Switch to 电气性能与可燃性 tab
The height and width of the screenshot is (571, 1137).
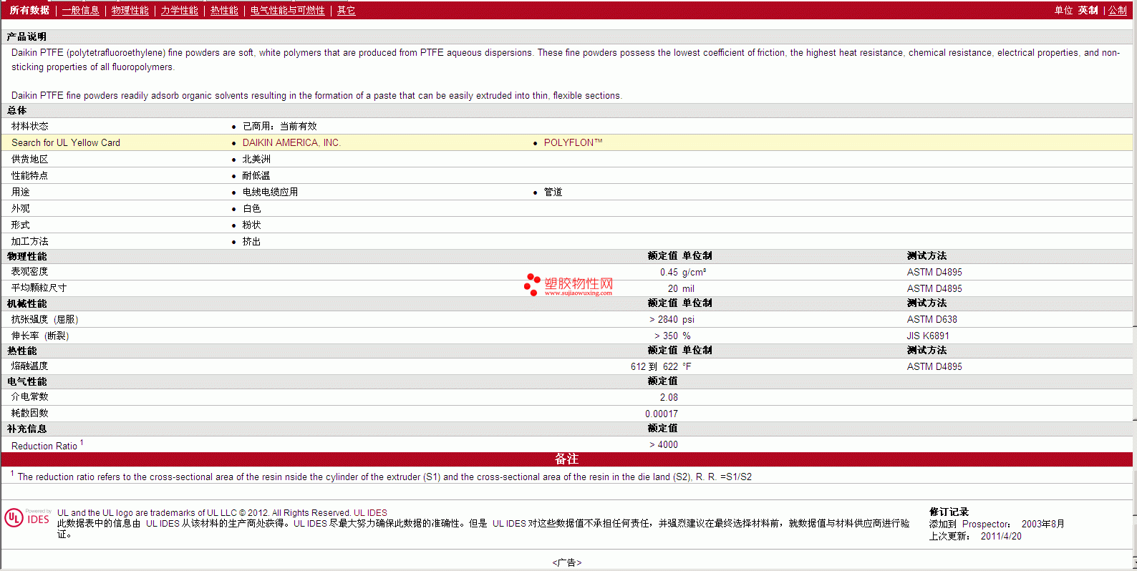click(x=287, y=10)
